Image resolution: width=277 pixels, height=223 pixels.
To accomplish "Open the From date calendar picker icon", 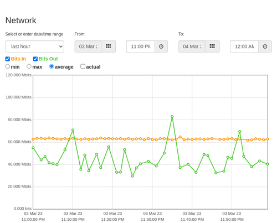I will (x=108, y=46).
